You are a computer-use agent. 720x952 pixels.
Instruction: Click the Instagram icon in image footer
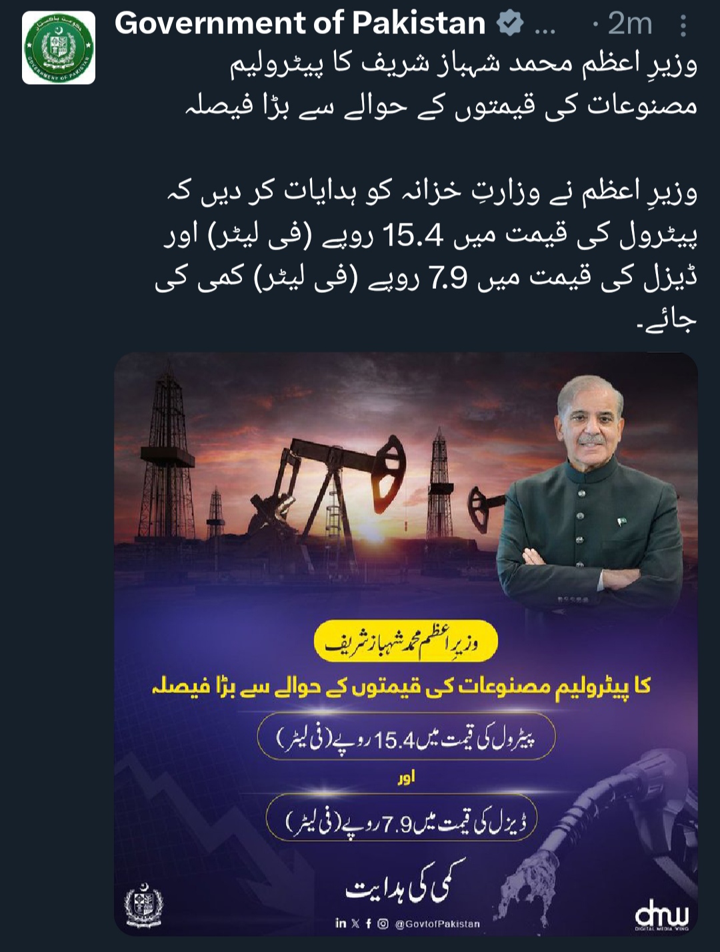(x=383, y=923)
